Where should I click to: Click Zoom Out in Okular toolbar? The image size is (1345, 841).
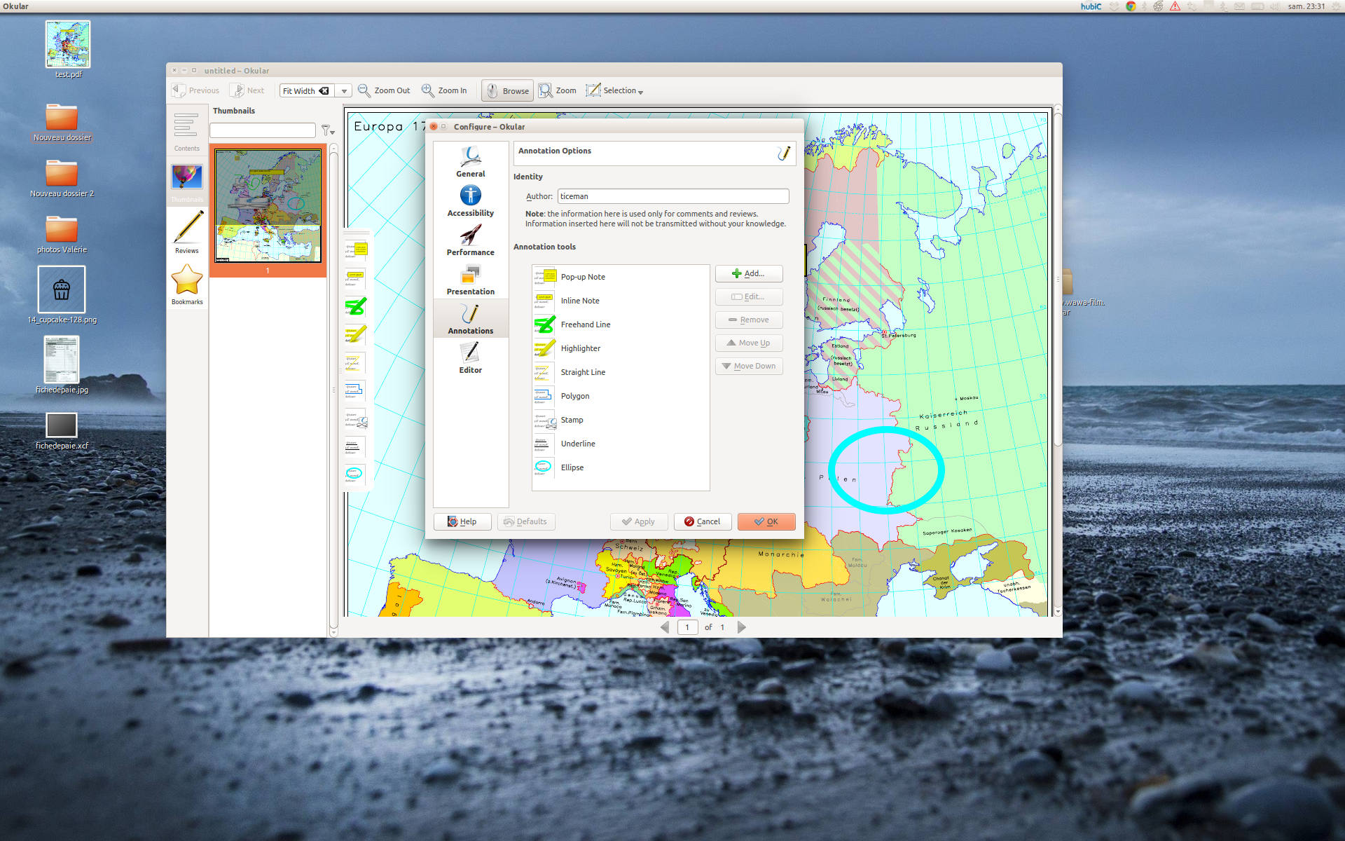pos(384,90)
